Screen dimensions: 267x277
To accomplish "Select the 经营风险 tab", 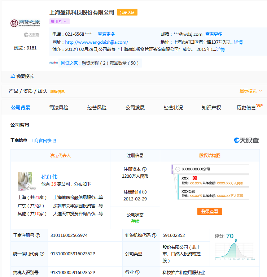I will [97, 108].
